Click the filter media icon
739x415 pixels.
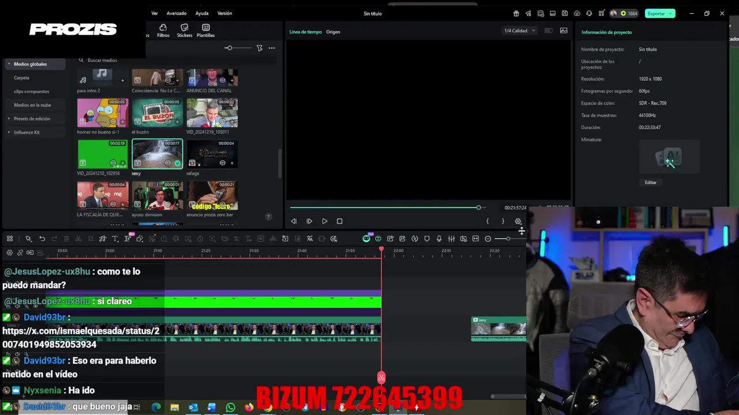pos(259,48)
